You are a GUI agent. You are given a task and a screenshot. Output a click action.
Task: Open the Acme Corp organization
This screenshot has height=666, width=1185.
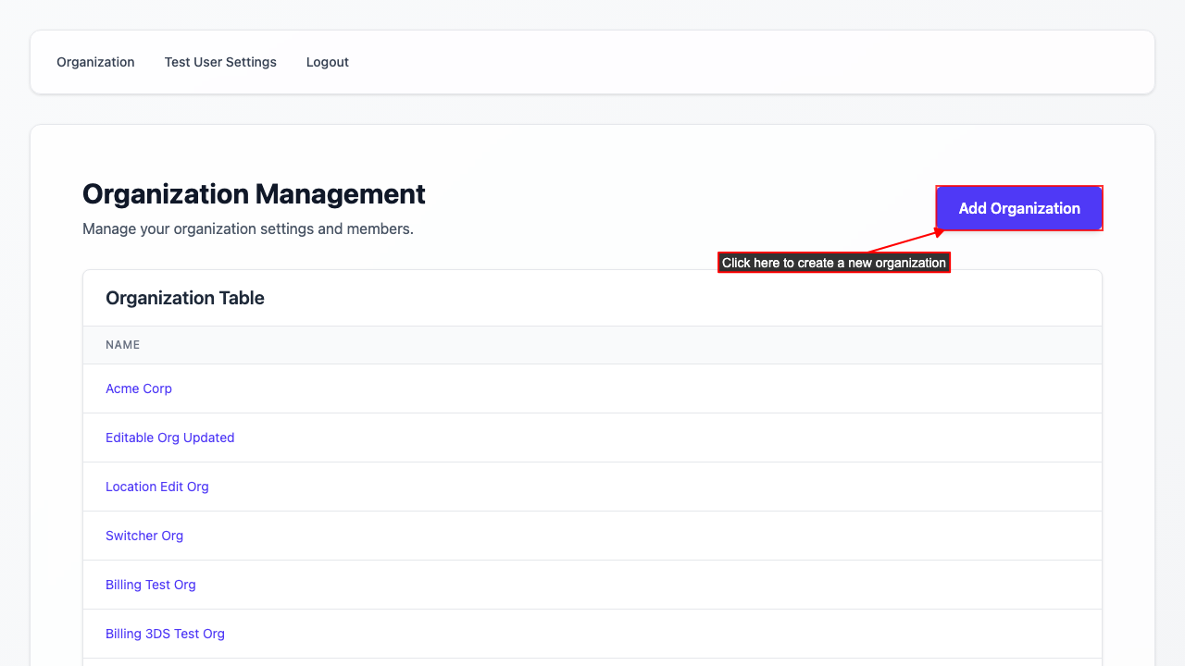tap(139, 388)
